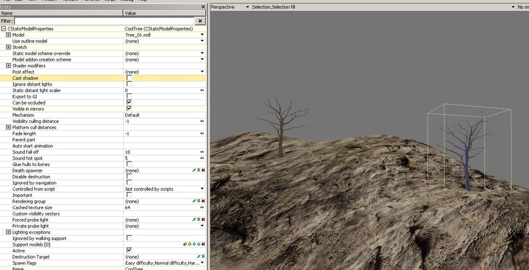The width and height of the screenshot is (529, 270).
Task: Uncheck the Active checkbox
Action: click(x=129, y=250)
